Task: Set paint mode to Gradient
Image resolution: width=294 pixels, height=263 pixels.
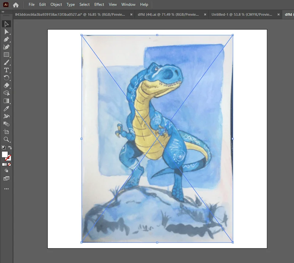Action: point(6,165)
